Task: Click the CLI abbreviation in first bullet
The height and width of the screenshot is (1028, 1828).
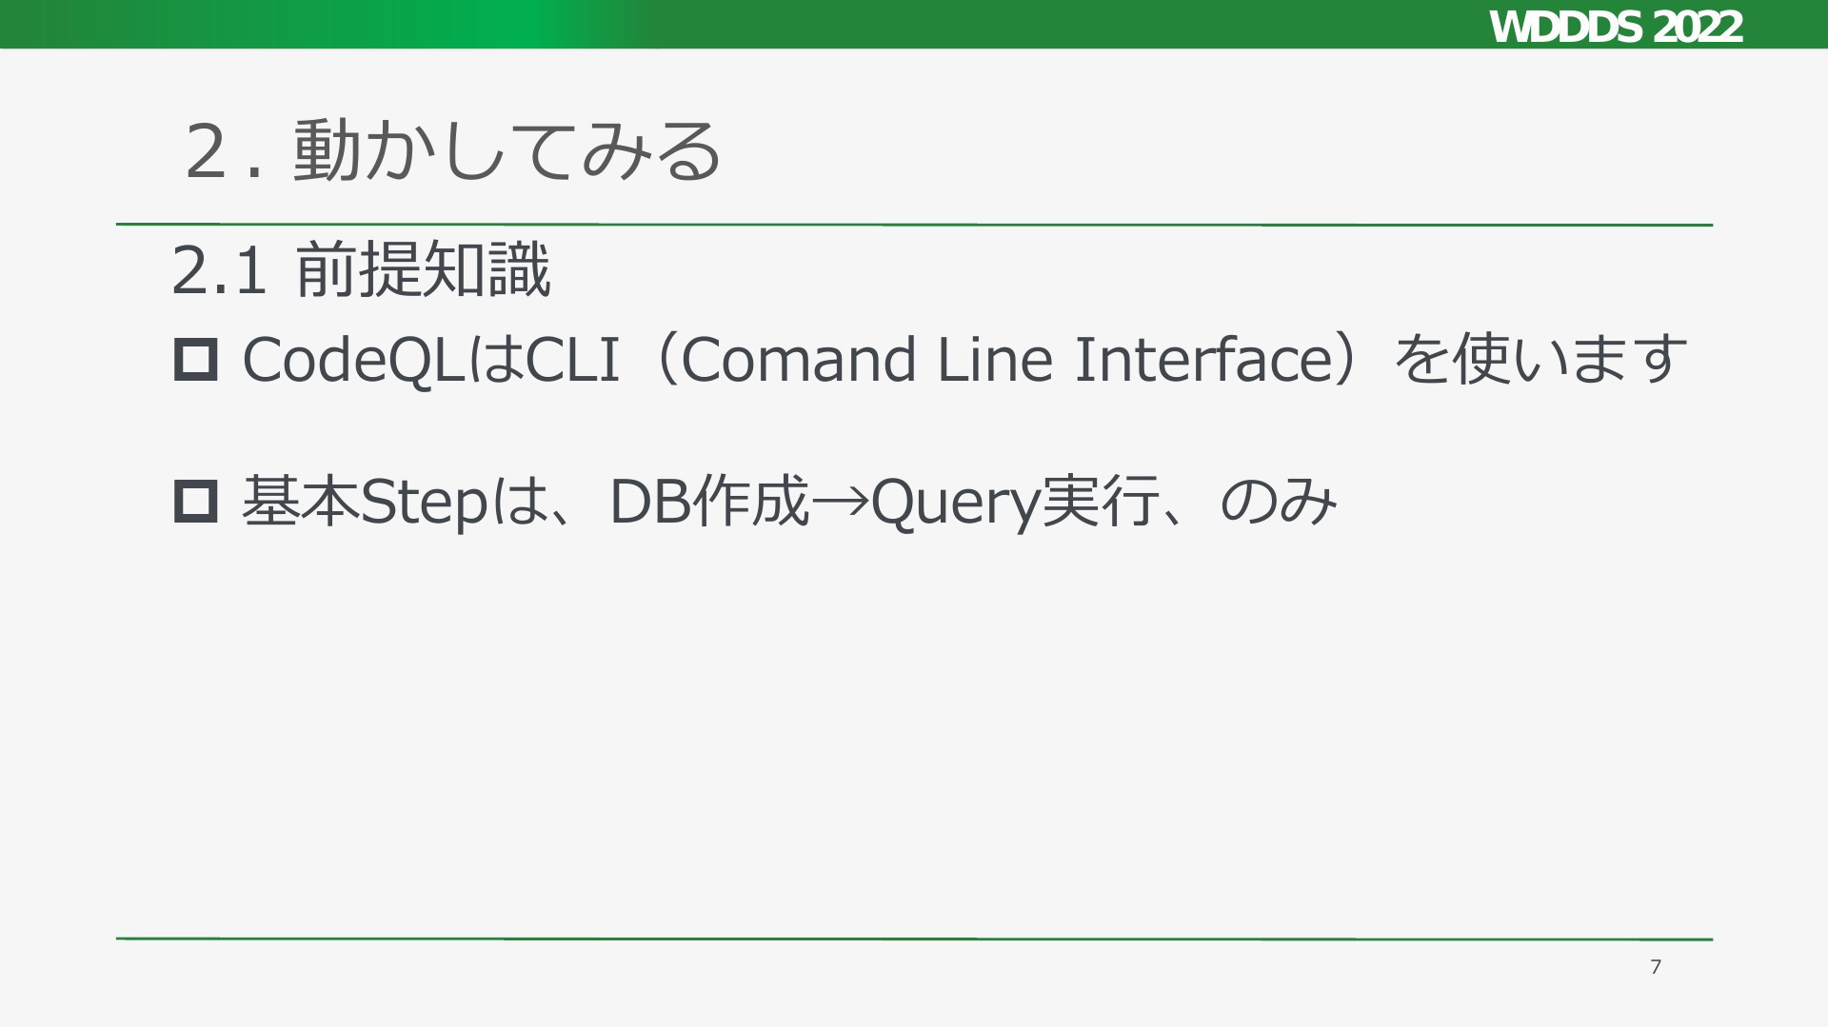Action: 573,360
